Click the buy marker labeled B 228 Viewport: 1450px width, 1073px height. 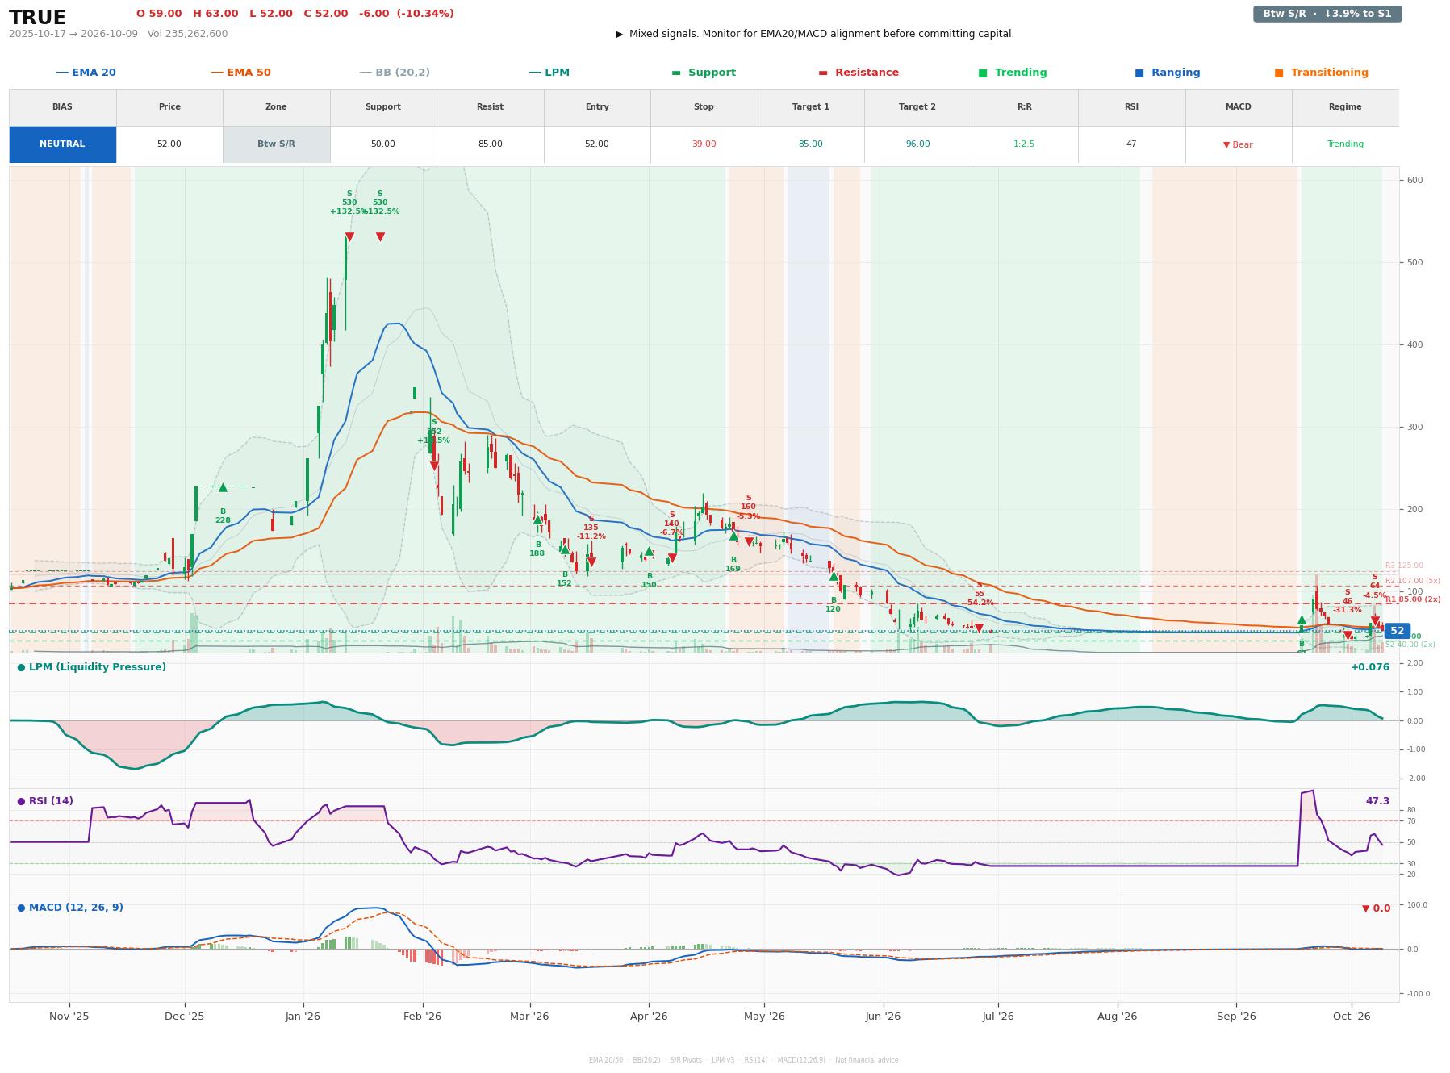pos(223,487)
